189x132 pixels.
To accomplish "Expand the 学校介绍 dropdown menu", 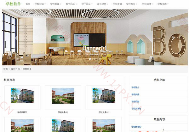I will pos(40,4).
